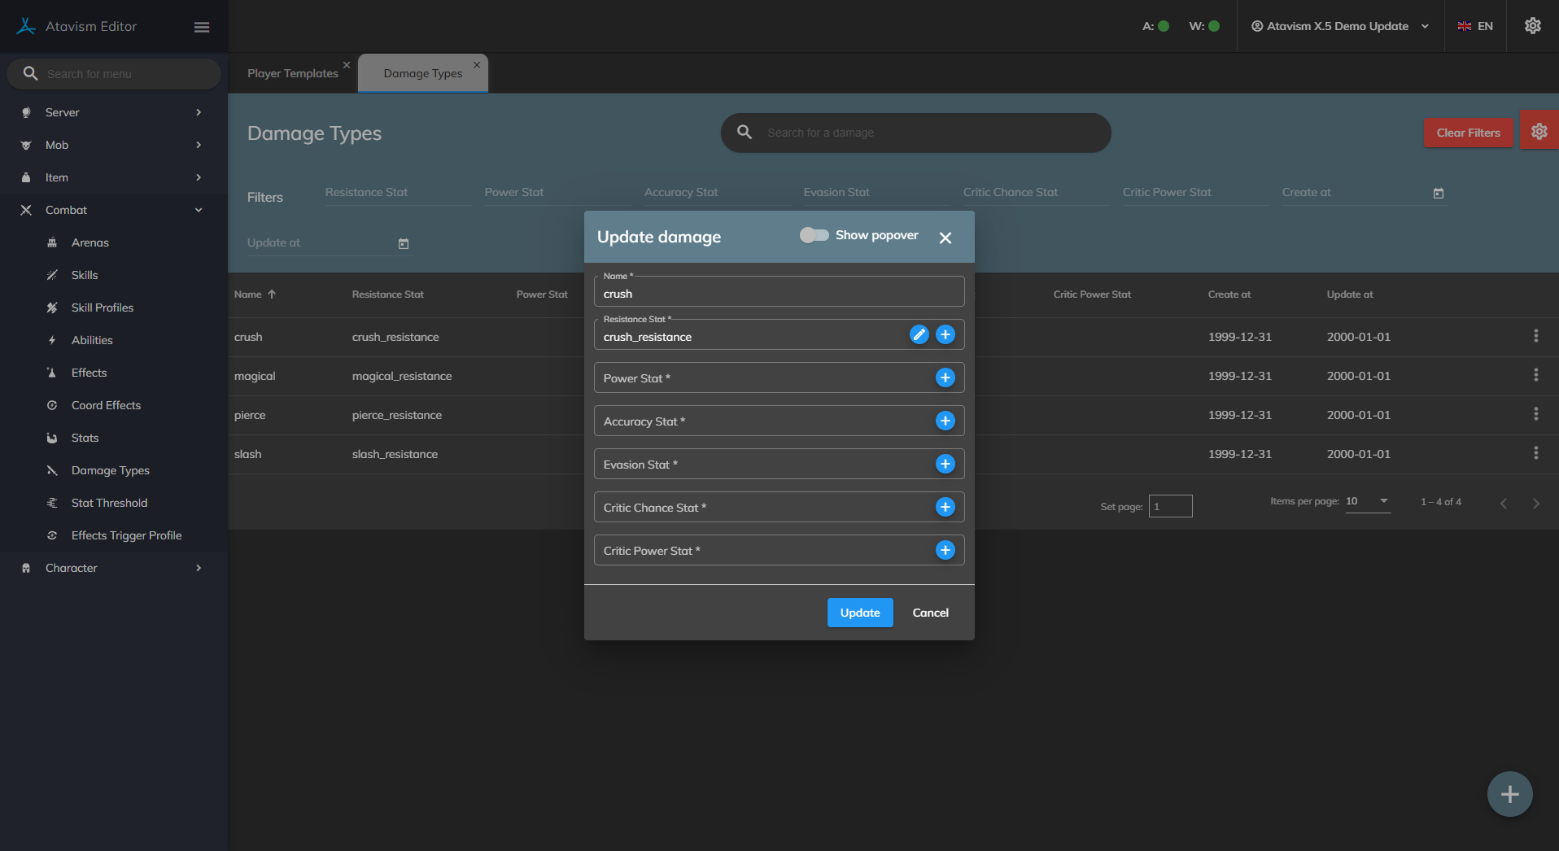Open the calendar picker for Create at filter
Viewport: 1559px width, 851px height.
point(1438,194)
